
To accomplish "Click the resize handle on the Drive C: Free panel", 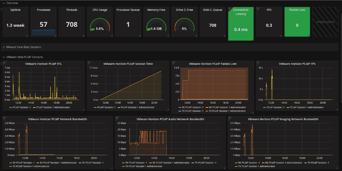I will pyautogui.click(x=196, y=35).
